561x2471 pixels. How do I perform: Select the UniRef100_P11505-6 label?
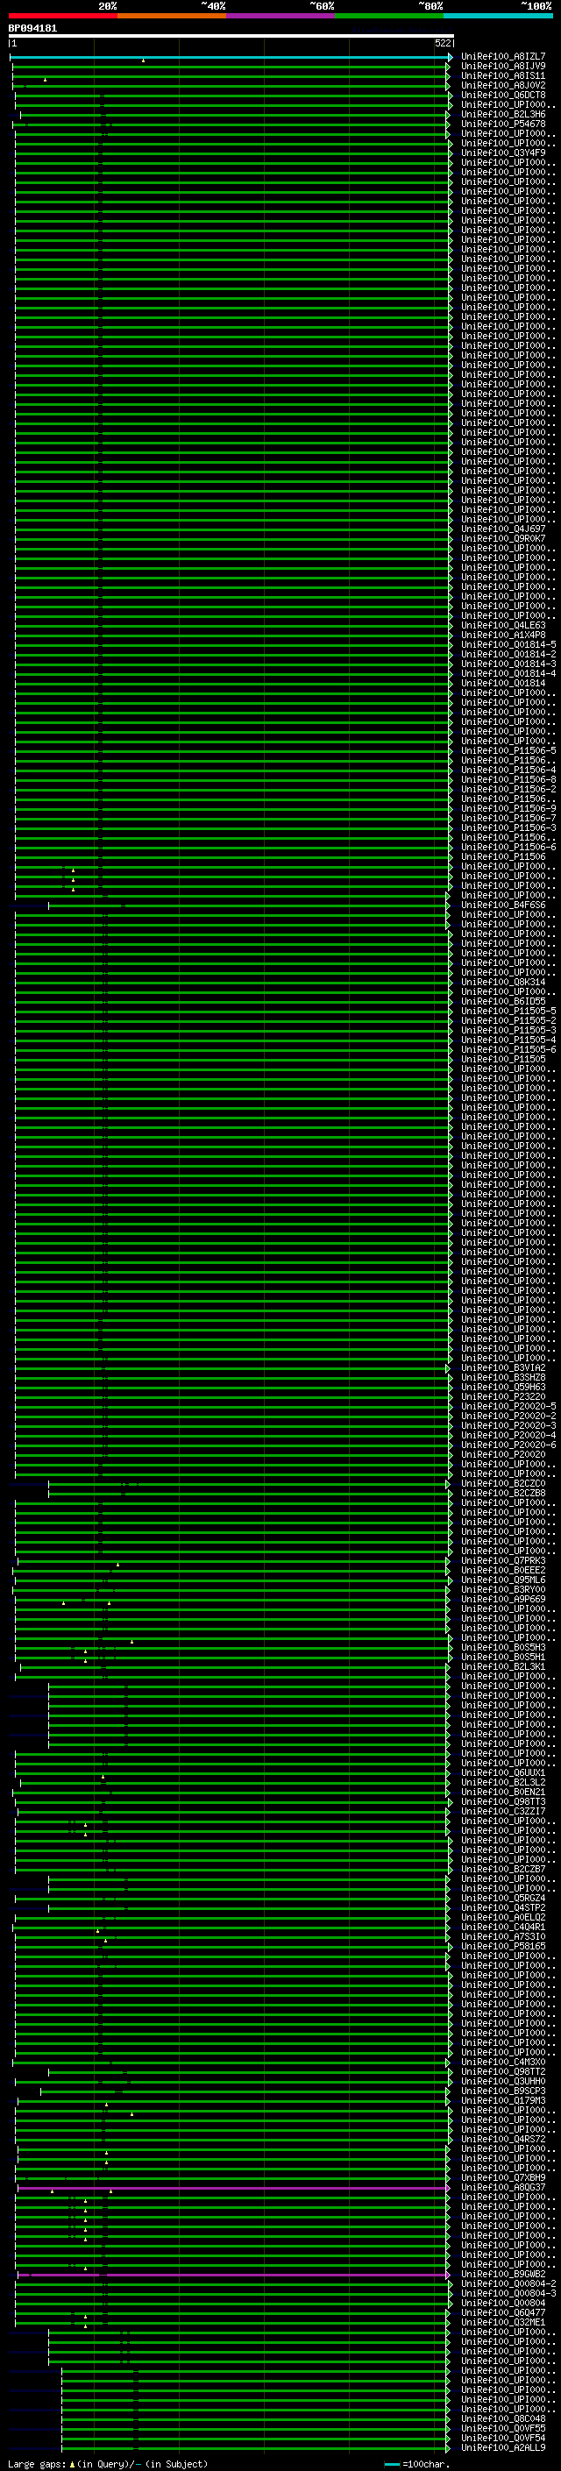[508, 1049]
